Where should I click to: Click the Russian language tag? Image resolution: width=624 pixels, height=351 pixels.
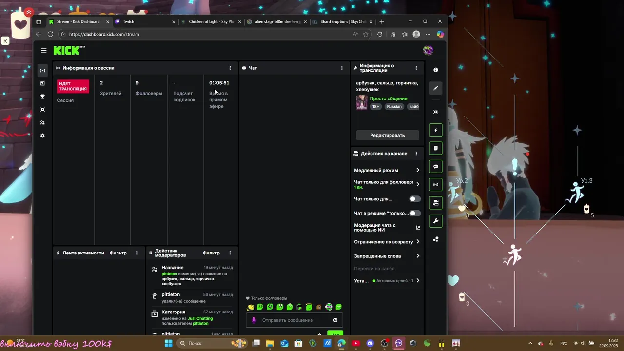click(x=394, y=106)
